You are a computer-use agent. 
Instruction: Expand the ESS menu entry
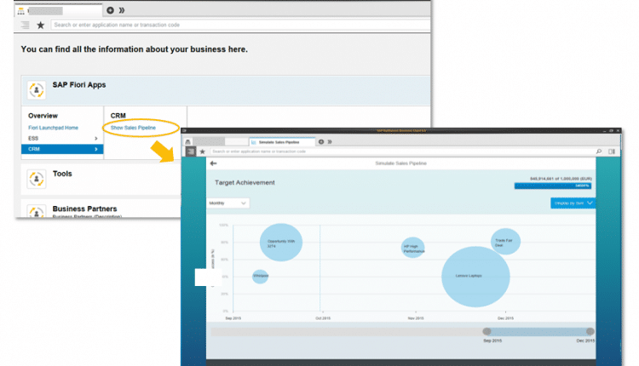click(x=62, y=139)
